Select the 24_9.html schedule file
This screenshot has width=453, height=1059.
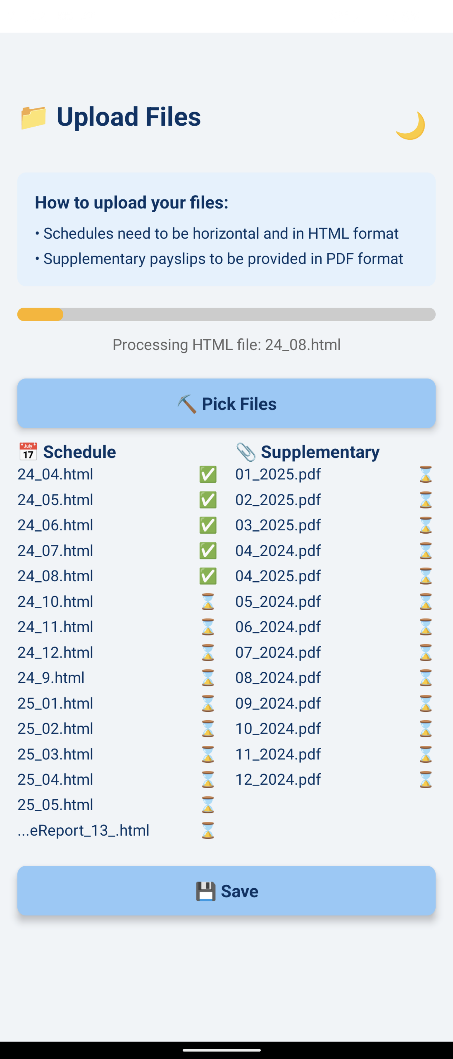coord(51,678)
